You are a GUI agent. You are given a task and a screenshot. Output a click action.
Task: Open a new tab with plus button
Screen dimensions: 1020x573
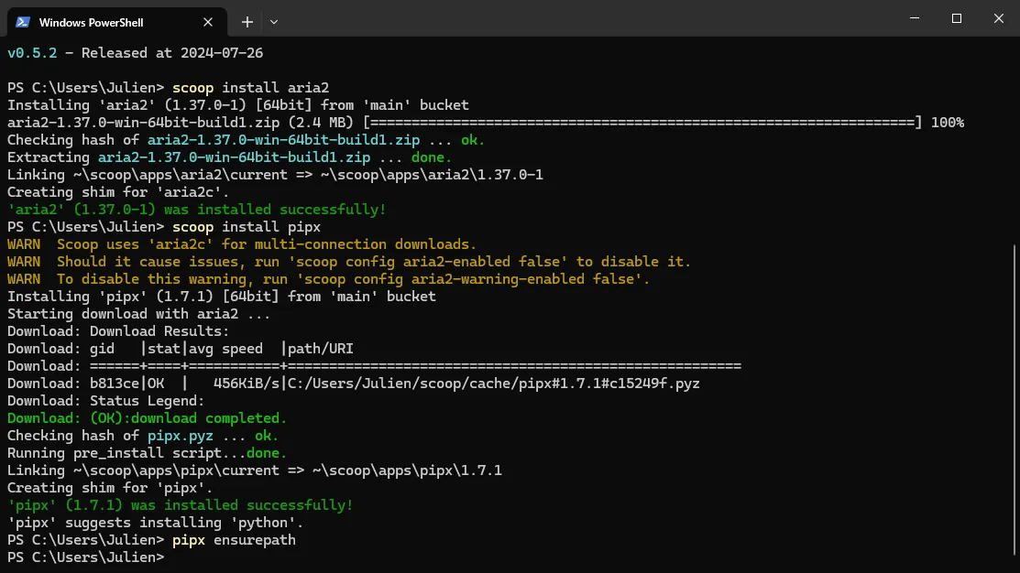click(247, 22)
